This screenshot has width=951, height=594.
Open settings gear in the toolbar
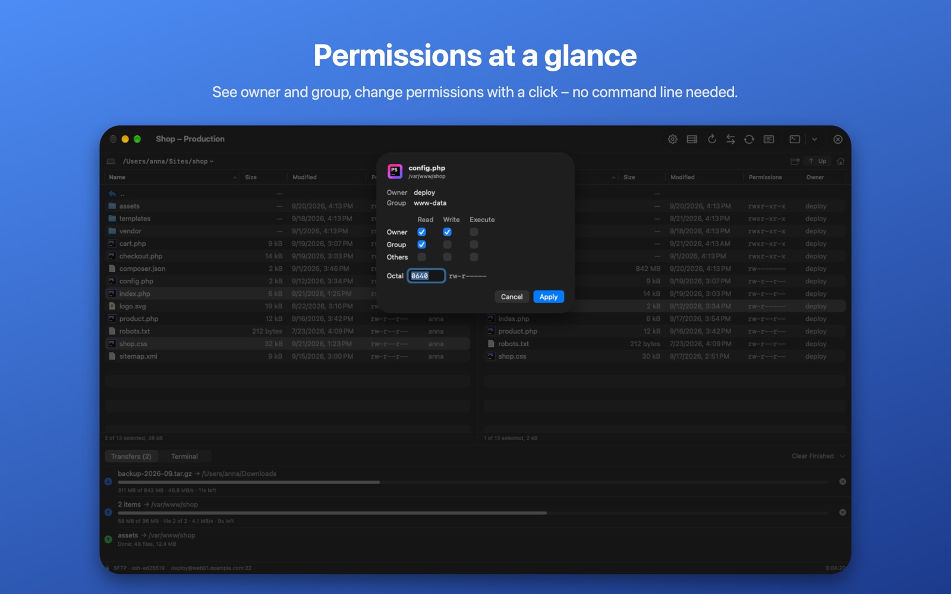[x=672, y=139]
